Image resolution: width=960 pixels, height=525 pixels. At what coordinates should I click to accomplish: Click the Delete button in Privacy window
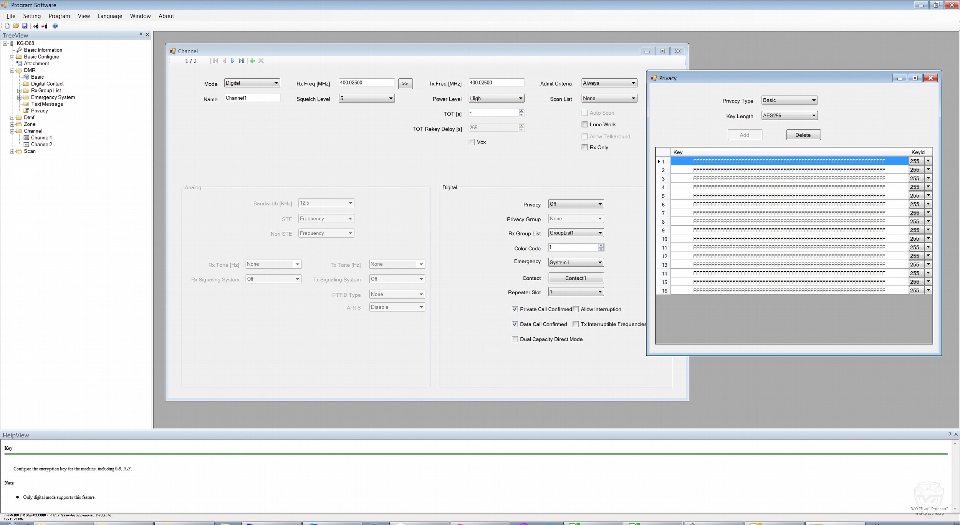(803, 135)
